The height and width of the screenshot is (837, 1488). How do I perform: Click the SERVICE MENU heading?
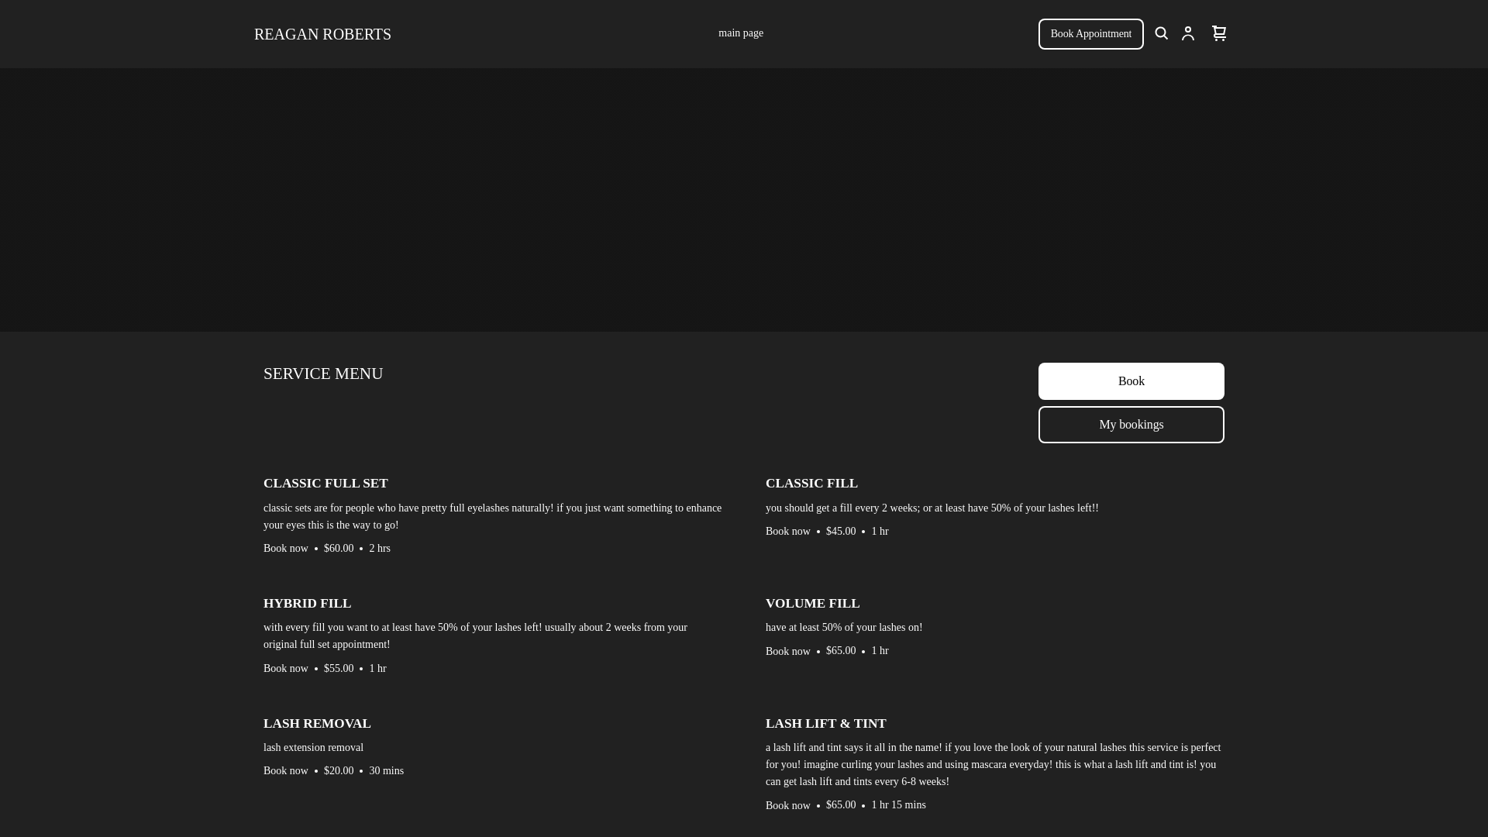pos(323,374)
